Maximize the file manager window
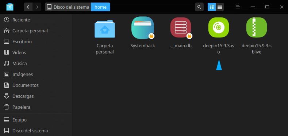This screenshot has width=288, height=136. point(267,7)
